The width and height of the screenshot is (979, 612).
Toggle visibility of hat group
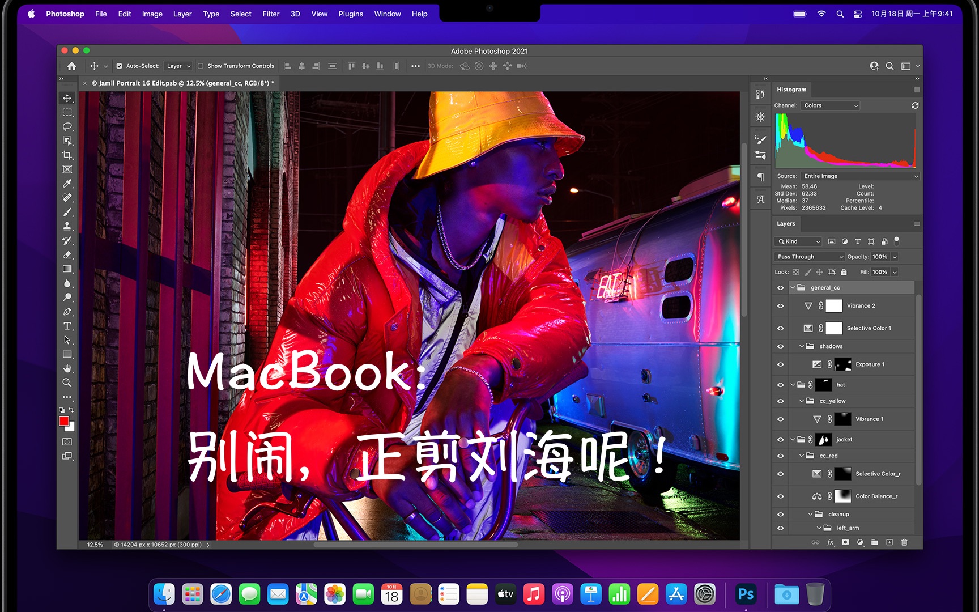780,385
